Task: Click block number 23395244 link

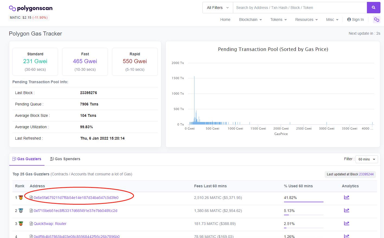Action: 366,174
